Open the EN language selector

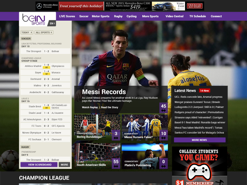tap(52, 23)
